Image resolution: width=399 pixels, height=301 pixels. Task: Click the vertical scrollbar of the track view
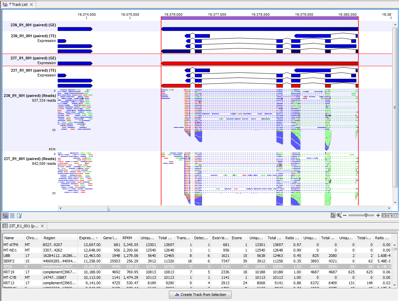click(x=395, y=102)
